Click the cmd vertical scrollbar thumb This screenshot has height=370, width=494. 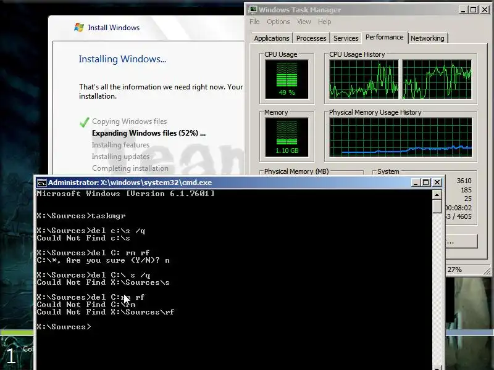click(x=437, y=207)
